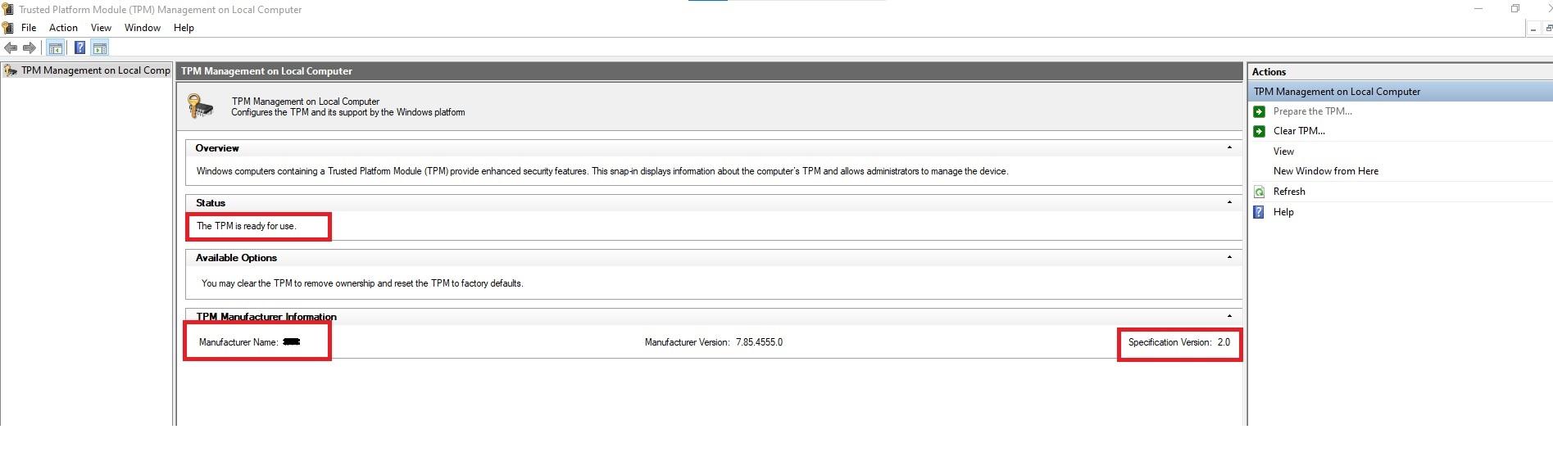Toggle the Show/Hide Console Tree toolbar icon
This screenshot has width=1553, height=470.
pyautogui.click(x=55, y=48)
